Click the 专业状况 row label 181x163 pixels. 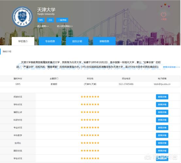(18, 128)
